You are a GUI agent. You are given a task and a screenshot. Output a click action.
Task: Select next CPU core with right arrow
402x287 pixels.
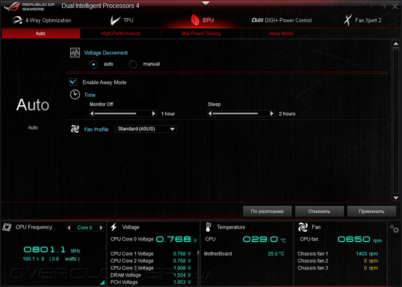point(101,227)
